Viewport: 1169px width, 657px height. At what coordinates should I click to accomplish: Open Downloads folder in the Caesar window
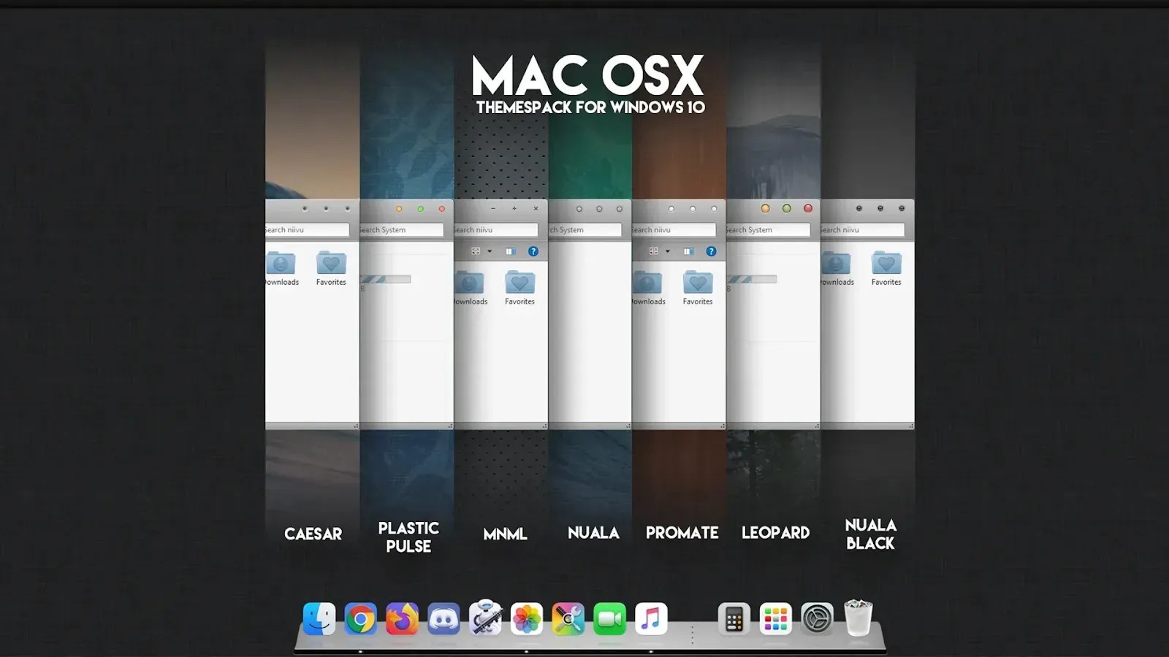pyautogui.click(x=281, y=269)
